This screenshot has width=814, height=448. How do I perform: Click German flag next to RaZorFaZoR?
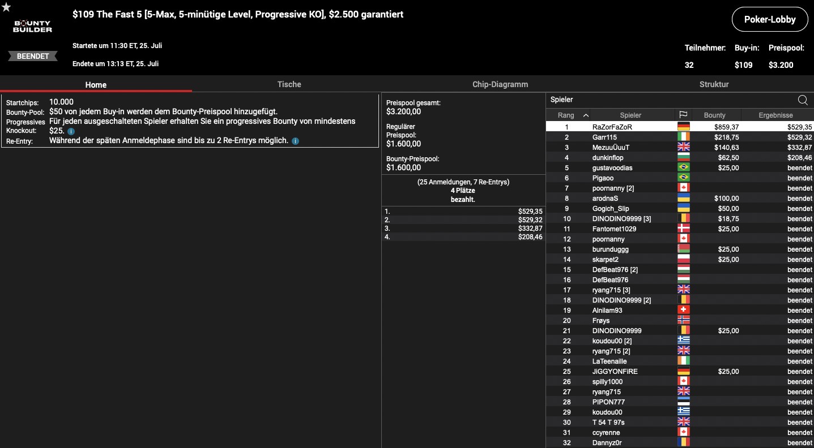pos(683,127)
